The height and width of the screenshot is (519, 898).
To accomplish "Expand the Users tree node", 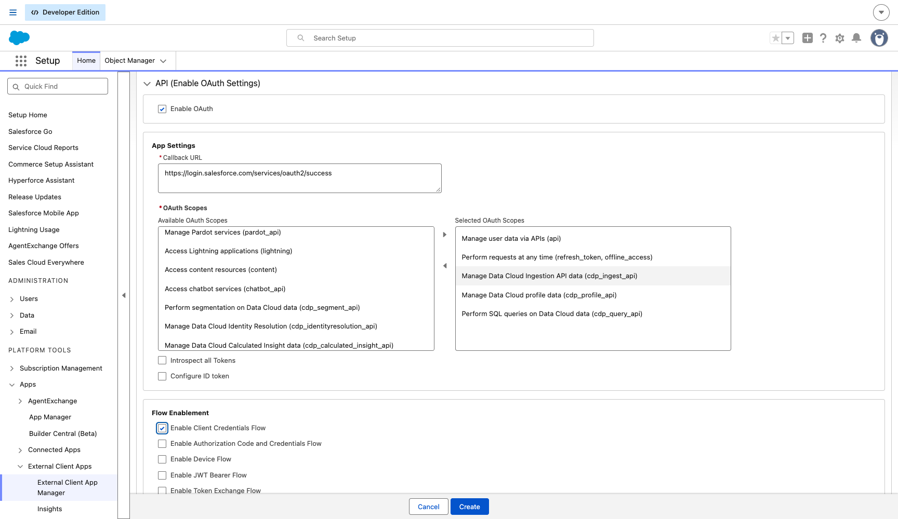I will [12, 299].
